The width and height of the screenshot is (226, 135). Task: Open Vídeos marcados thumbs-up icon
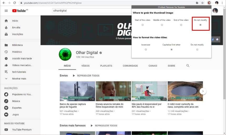pos(6,65)
